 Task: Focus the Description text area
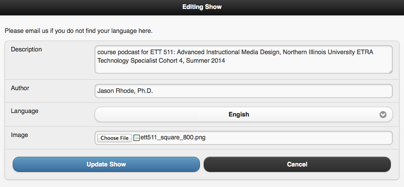click(x=243, y=60)
